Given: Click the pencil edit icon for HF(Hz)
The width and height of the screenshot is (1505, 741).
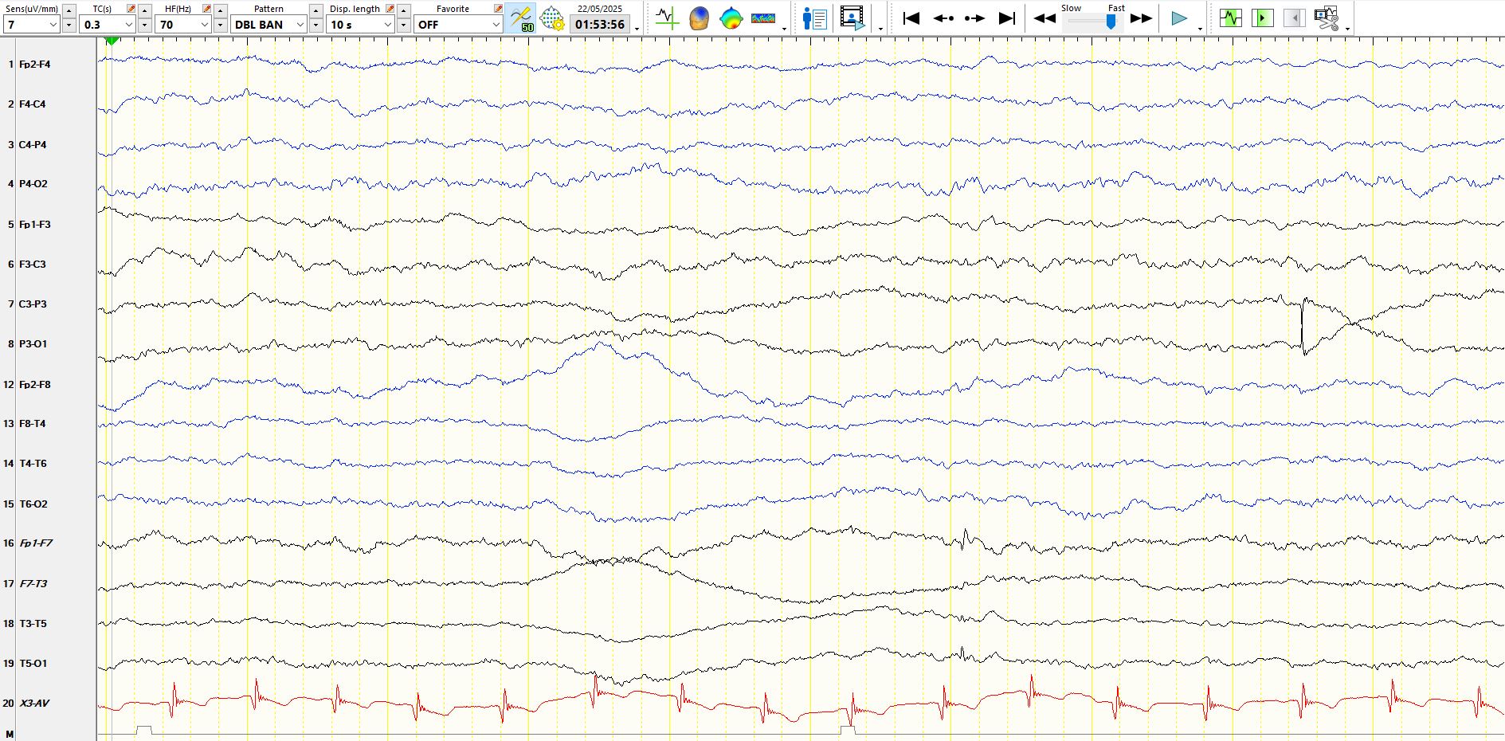Looking at the screenshot, I should (x=207, y=9).
